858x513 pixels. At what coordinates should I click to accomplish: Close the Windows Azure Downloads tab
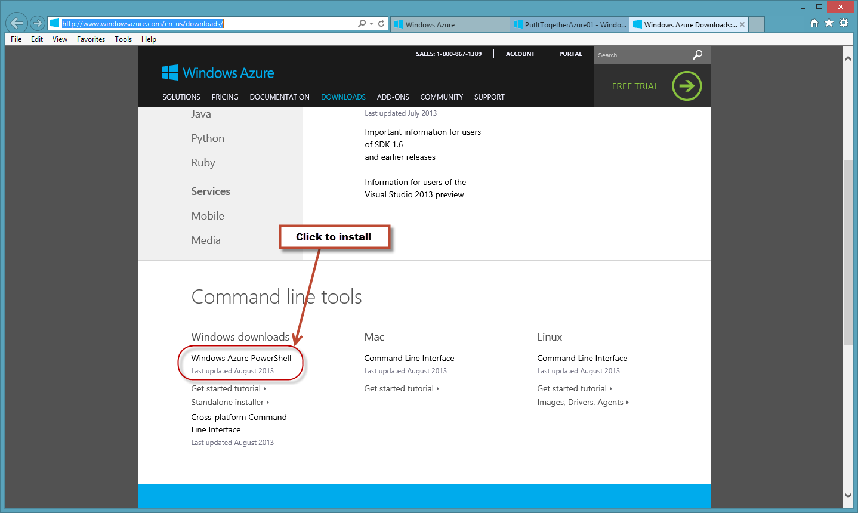(742, 24)
